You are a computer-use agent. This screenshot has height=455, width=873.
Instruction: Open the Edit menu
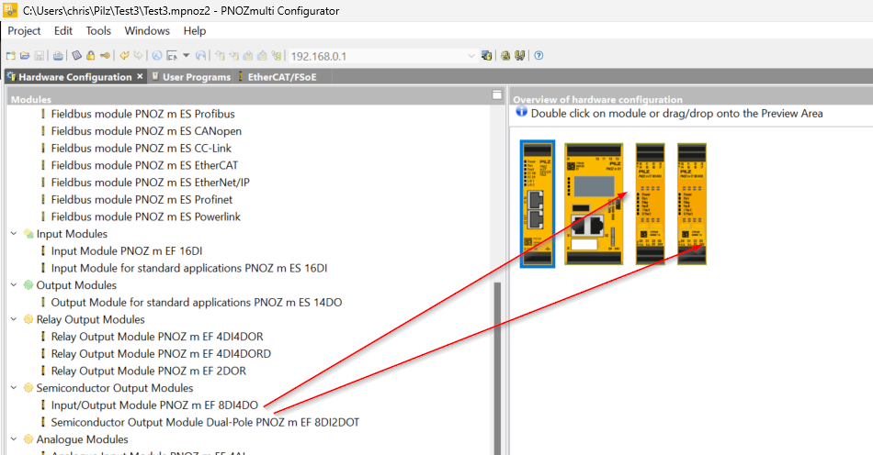coord(62,30)
